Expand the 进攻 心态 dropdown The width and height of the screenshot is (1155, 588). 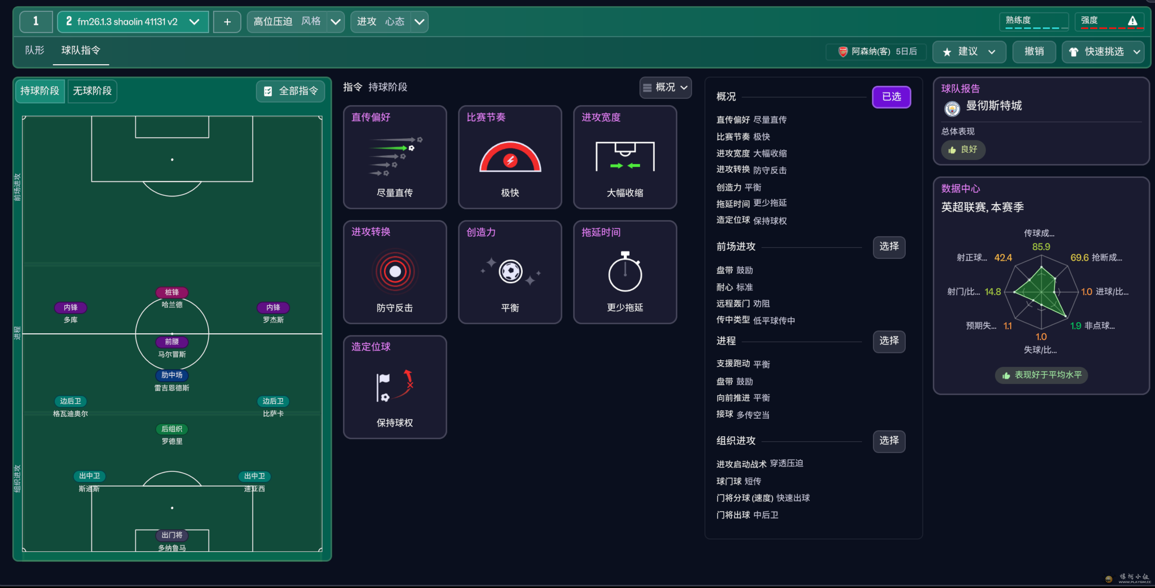point(419,22)
